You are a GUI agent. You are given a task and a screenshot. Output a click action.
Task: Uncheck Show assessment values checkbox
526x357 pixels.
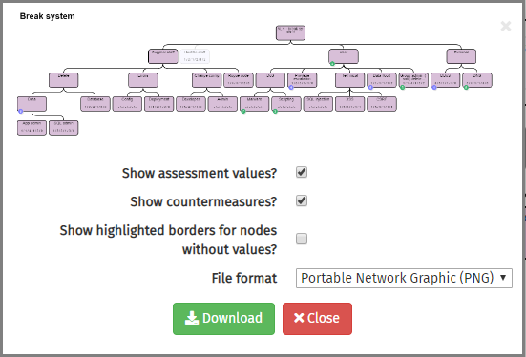point(302,172)
